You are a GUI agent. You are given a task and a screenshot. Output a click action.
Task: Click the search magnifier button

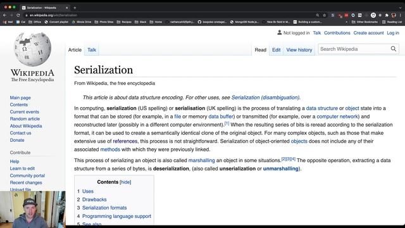point(394,49)
